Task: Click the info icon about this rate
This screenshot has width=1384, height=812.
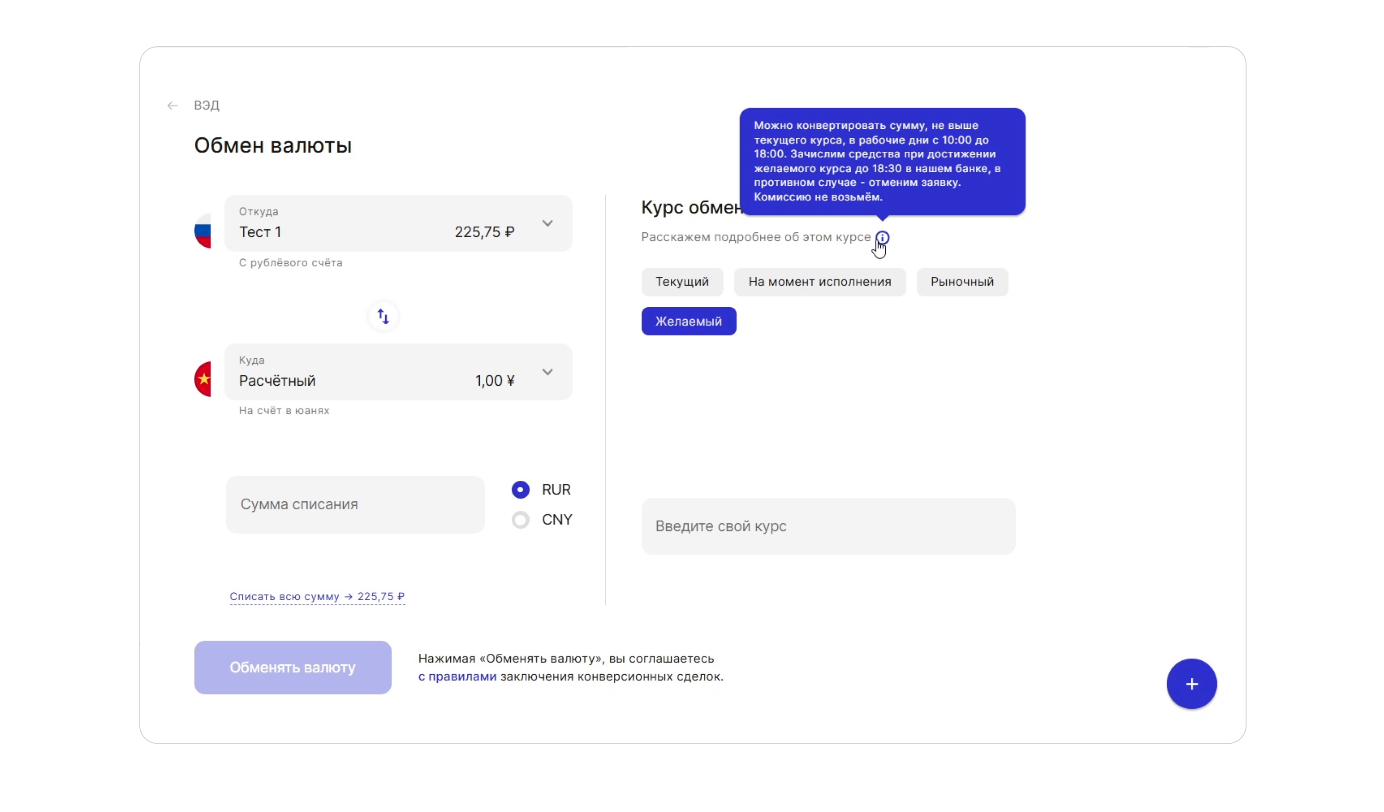Action: click(882, 237)
